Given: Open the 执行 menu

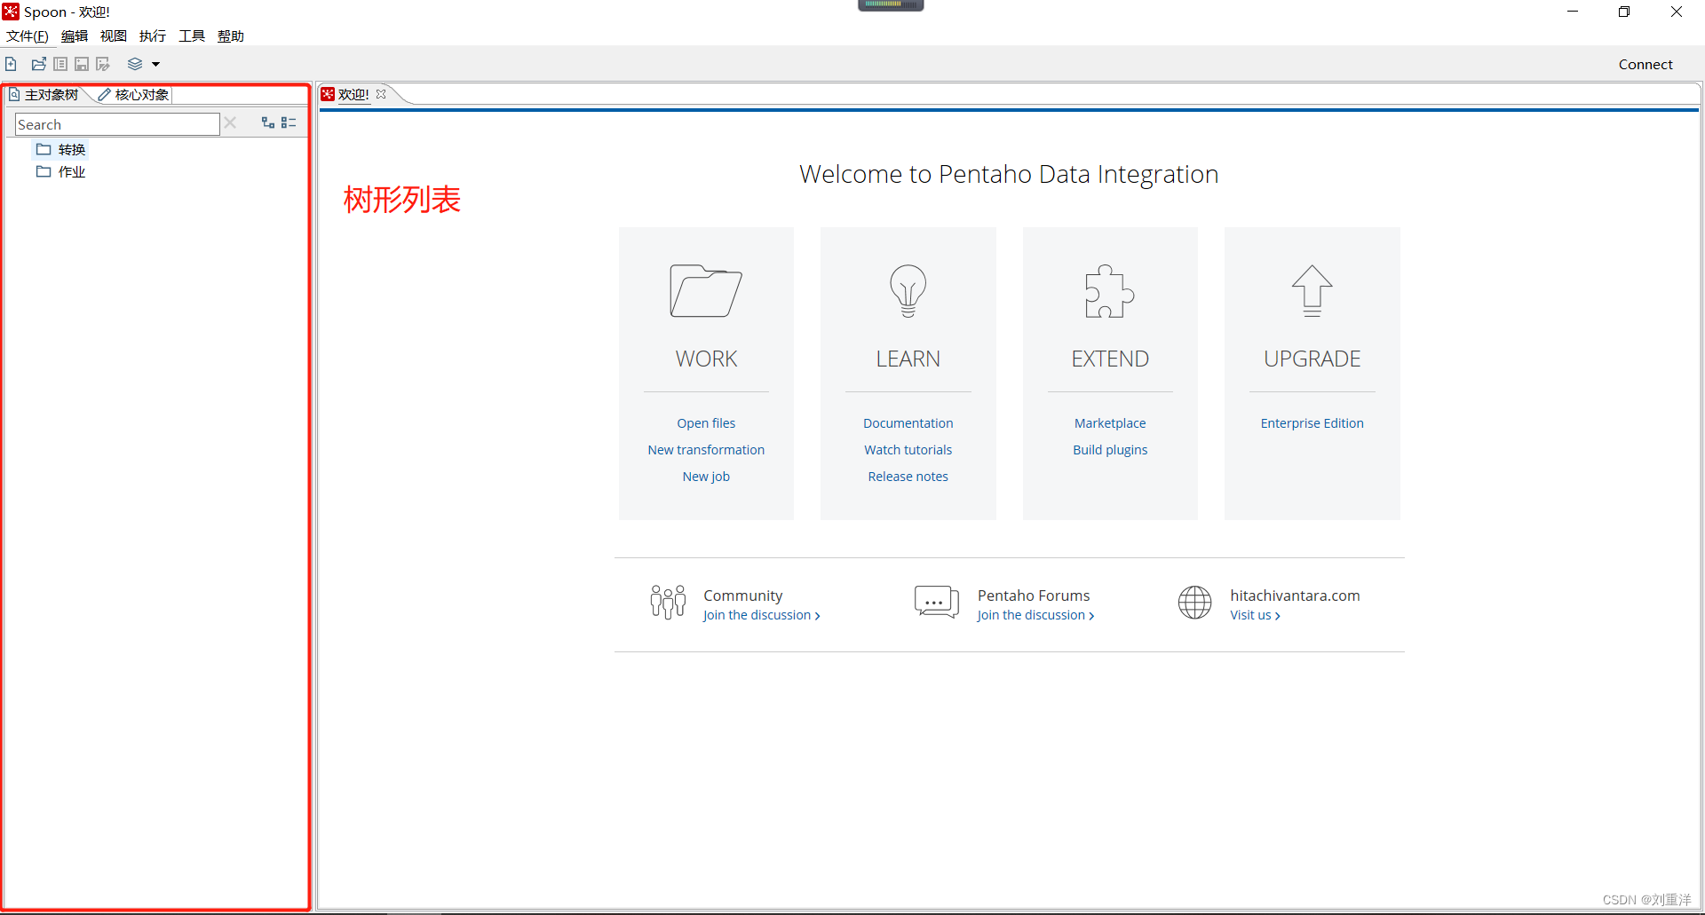Looking at the screenshot, I should point(153,36).
